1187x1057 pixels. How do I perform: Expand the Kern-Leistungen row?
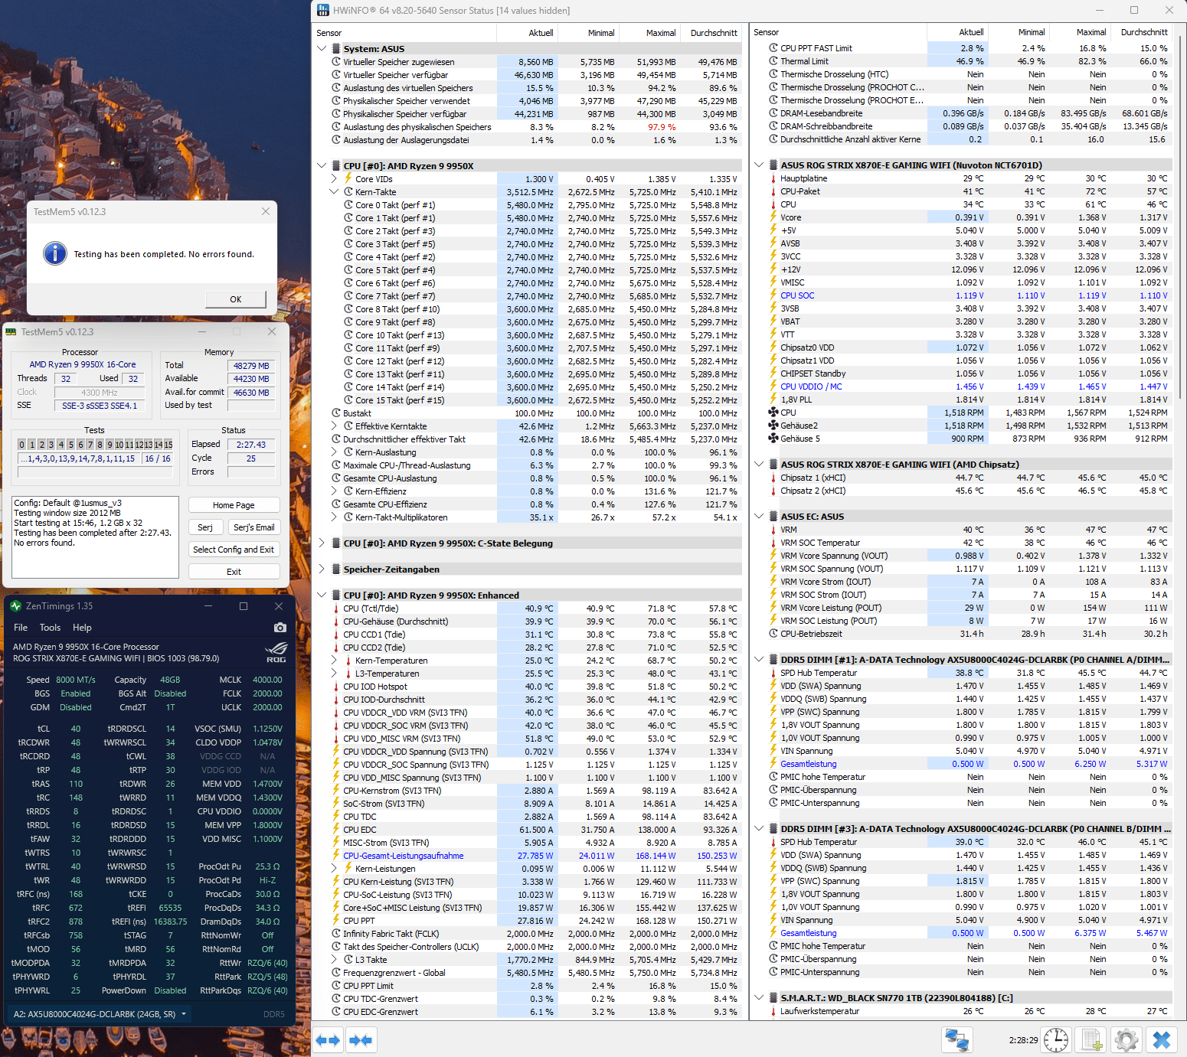(334, 869)
